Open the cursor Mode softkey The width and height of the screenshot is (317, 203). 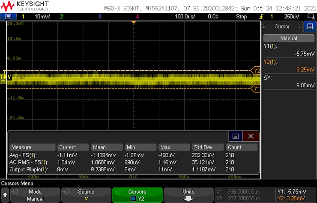click(x=35, y=195)
